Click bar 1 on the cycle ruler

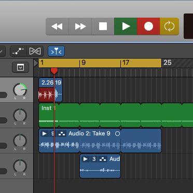tap(42, 63)
